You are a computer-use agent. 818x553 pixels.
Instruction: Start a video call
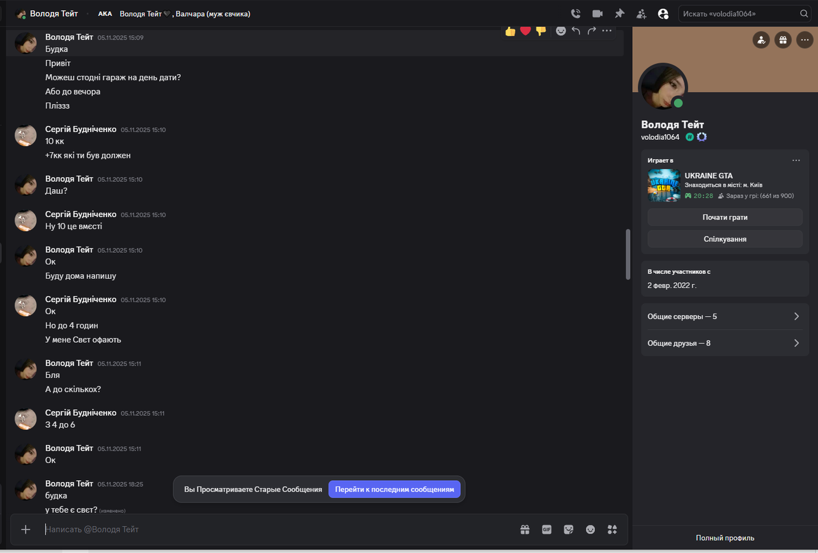click(598, 13)
